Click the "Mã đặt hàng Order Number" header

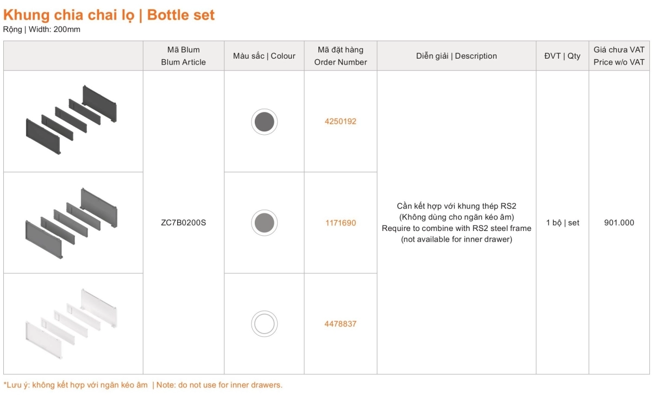(x=340, y=56)
